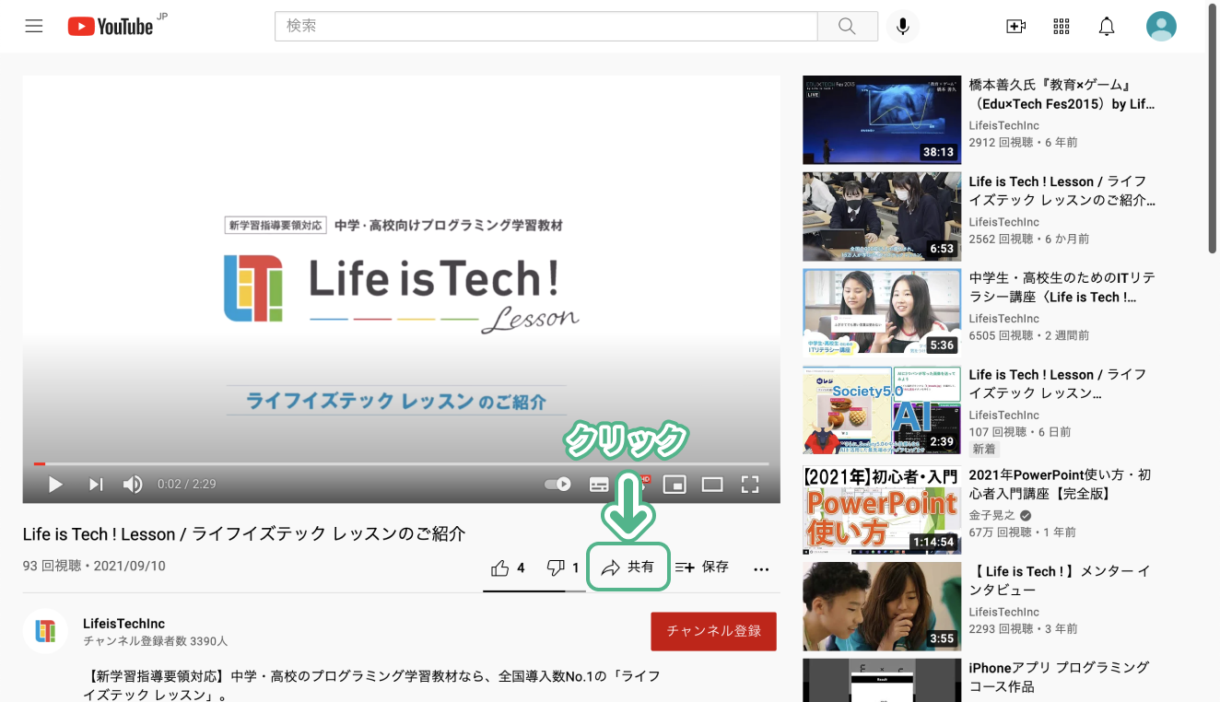Skip to next video
This screenshot has width=1220, height=702.
[x=96, y=484]
